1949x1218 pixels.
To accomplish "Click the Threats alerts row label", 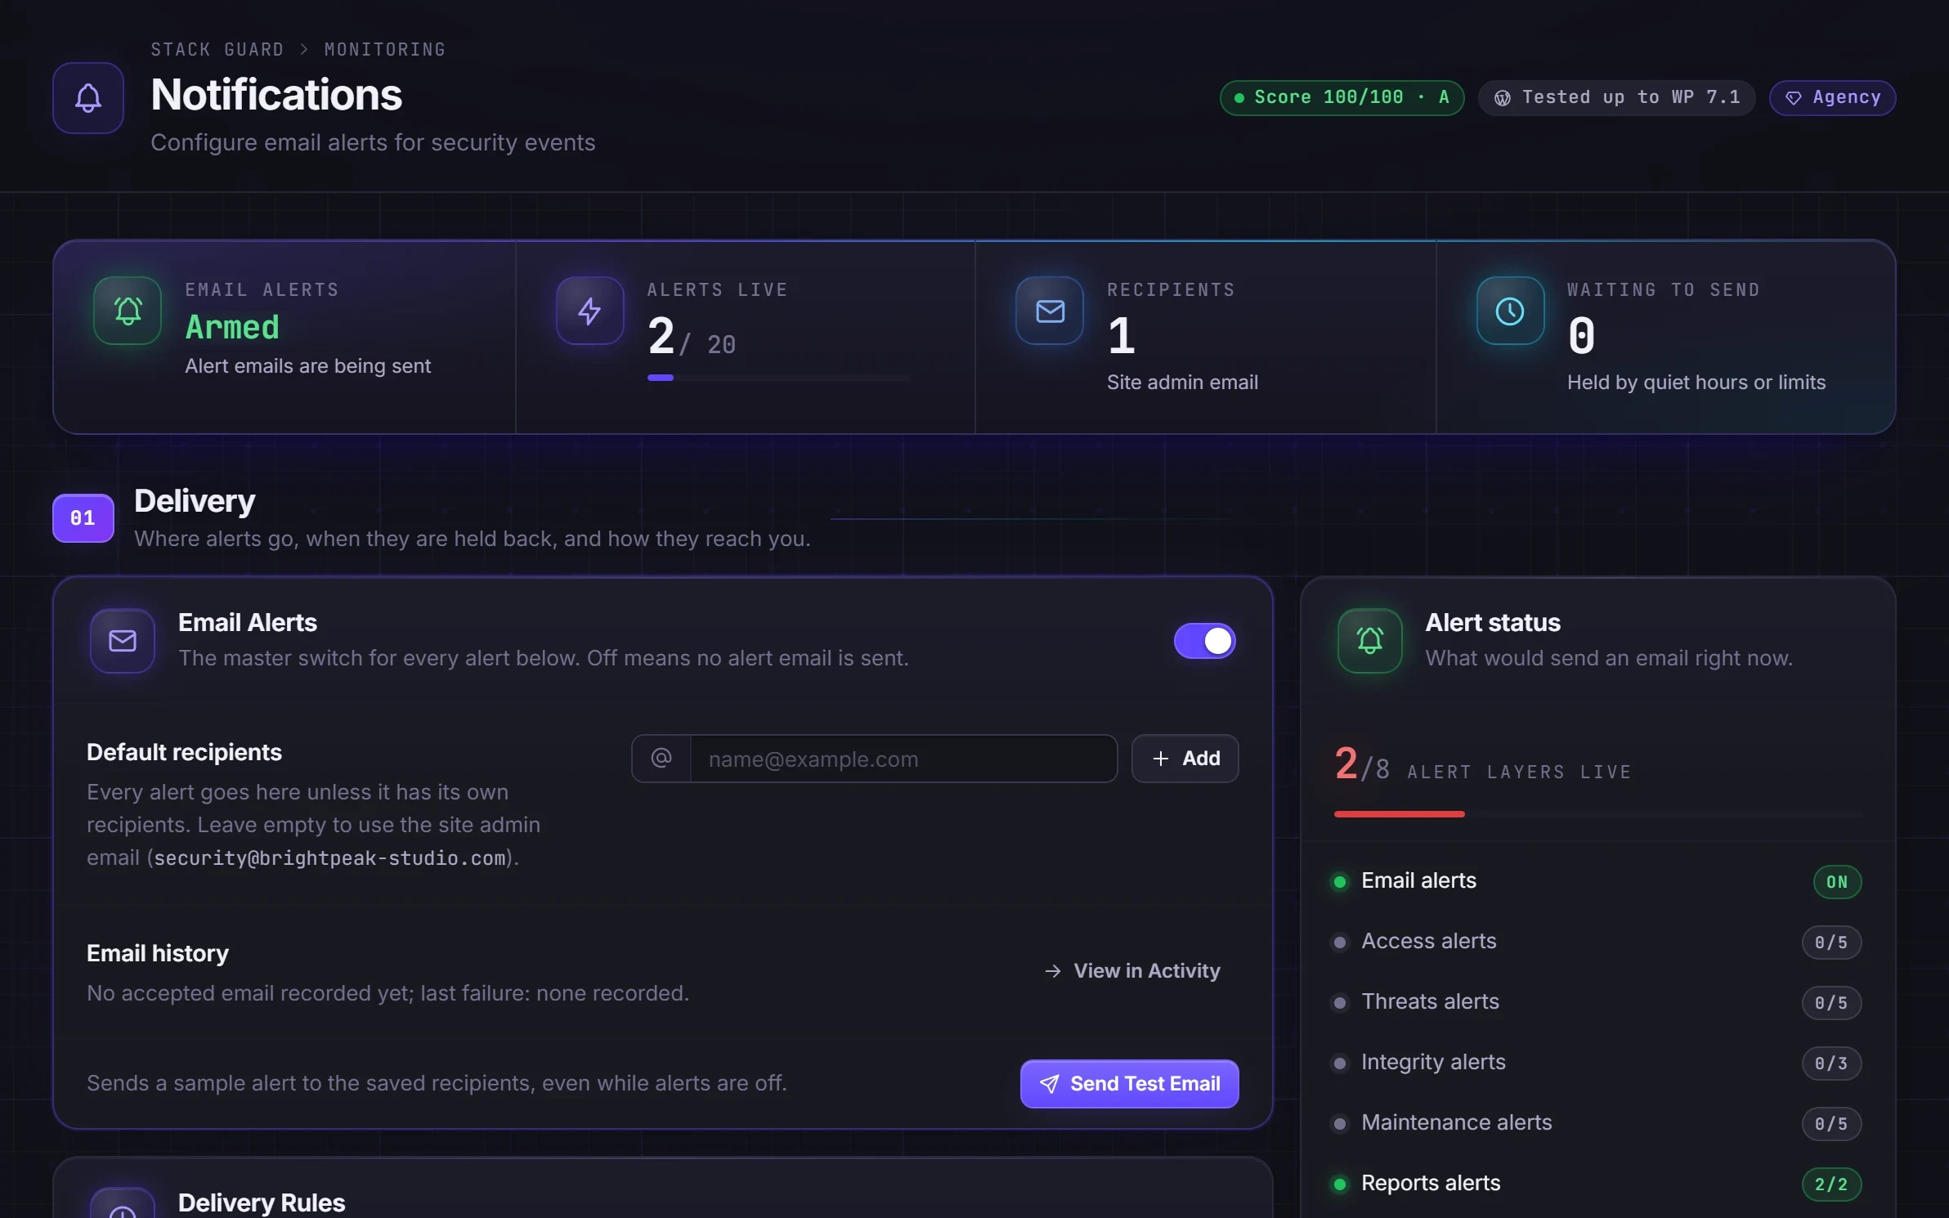I will [1430, 1001].
